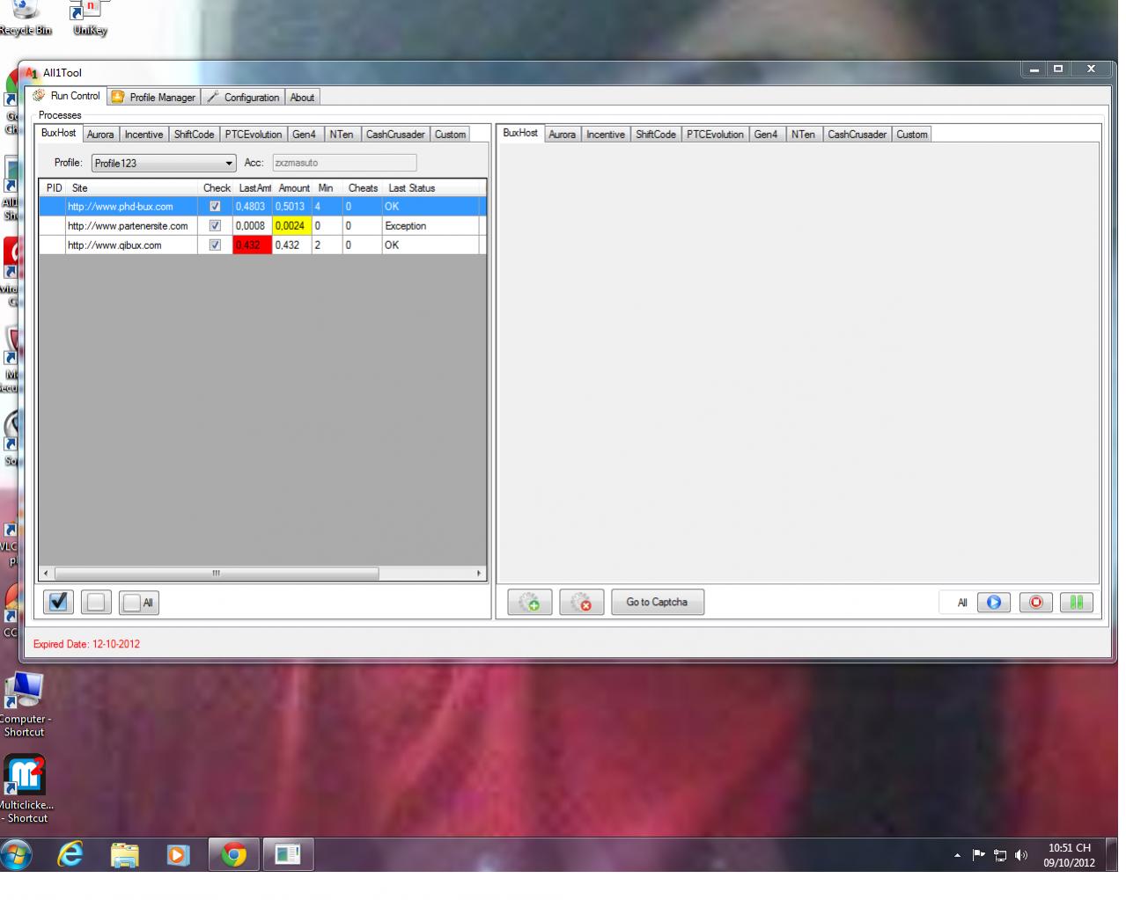
Task: Select the Run Control tab
Action: [67, 96]
